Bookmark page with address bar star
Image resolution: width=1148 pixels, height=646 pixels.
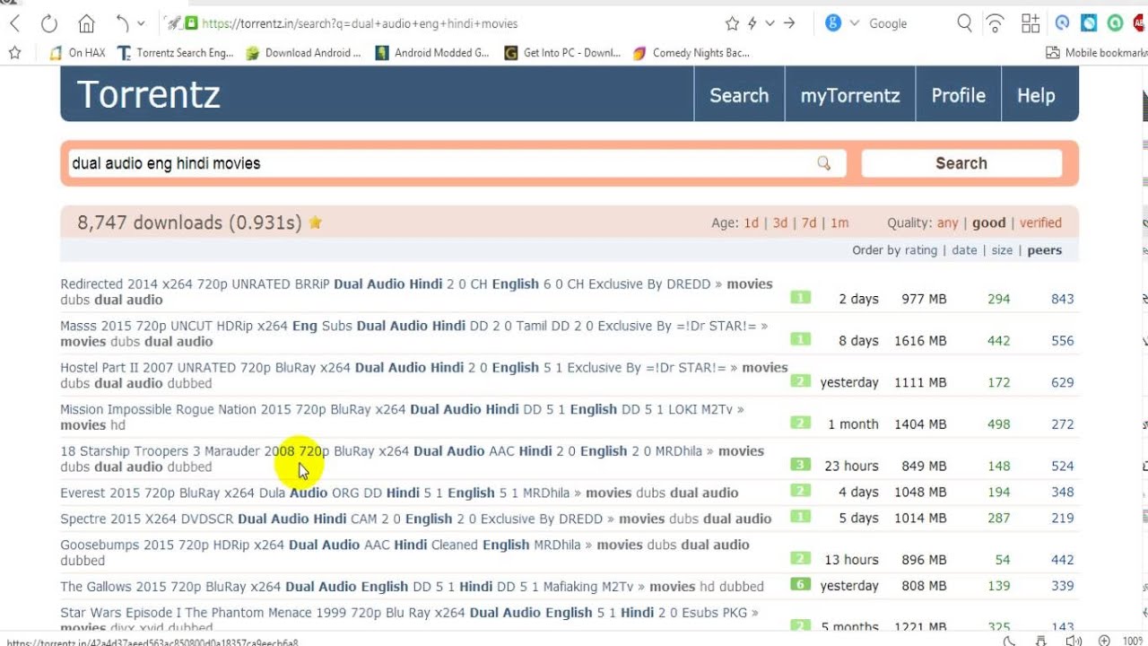732,23
